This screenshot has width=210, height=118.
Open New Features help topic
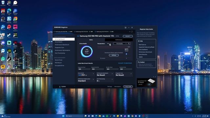tap(142, 45)
